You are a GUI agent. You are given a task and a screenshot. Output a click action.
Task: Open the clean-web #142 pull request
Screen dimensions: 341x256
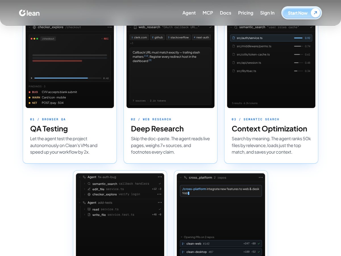point(221,244)
